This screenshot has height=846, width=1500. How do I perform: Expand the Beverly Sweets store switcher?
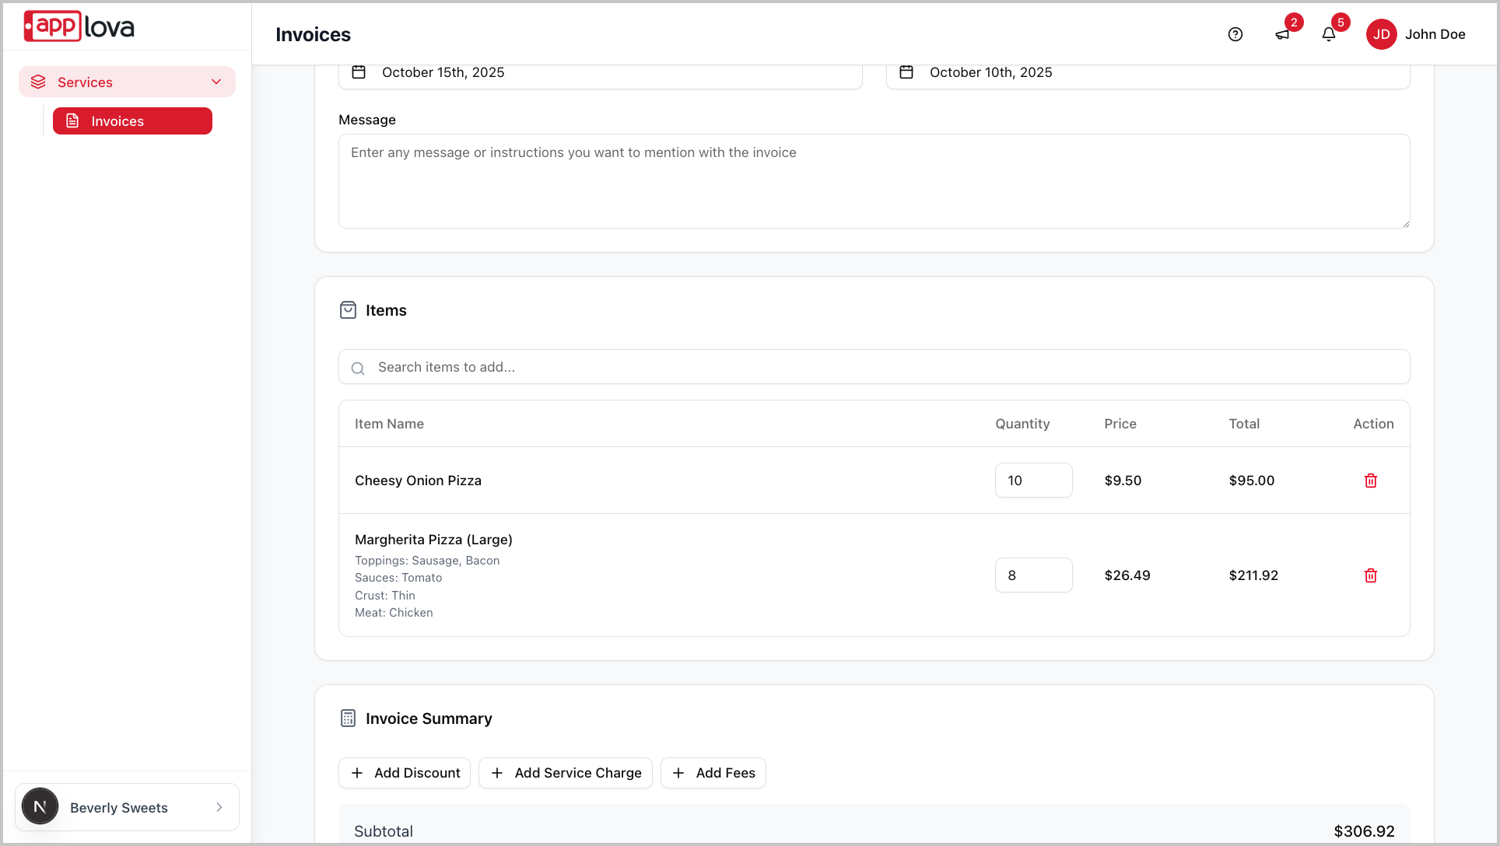pos(128,807)
